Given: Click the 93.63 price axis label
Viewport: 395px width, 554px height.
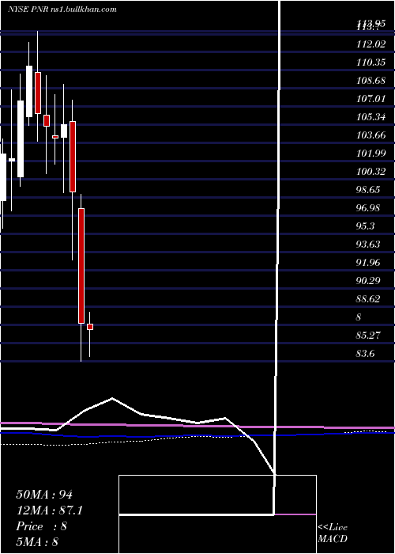Looking at the screenshot, I should pos(369,244).
